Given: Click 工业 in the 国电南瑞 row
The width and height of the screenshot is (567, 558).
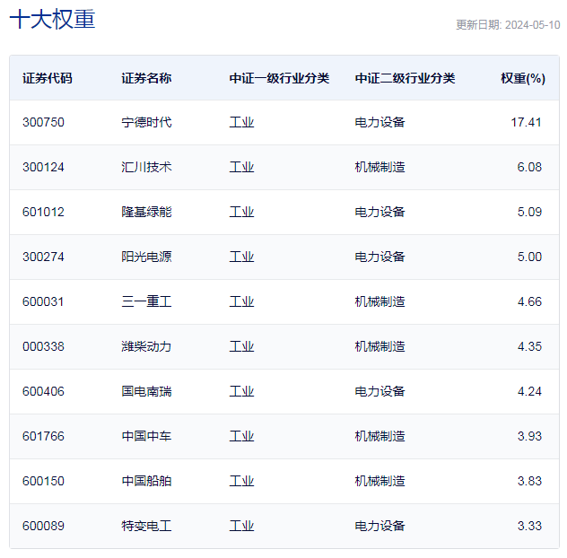Looking at the screenshot, I should [241, 391].
